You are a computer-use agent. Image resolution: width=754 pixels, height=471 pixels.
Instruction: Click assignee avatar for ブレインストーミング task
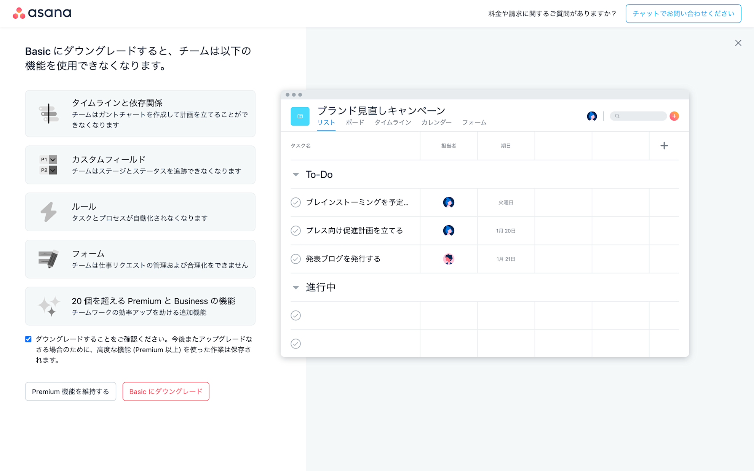click(449, 202)
